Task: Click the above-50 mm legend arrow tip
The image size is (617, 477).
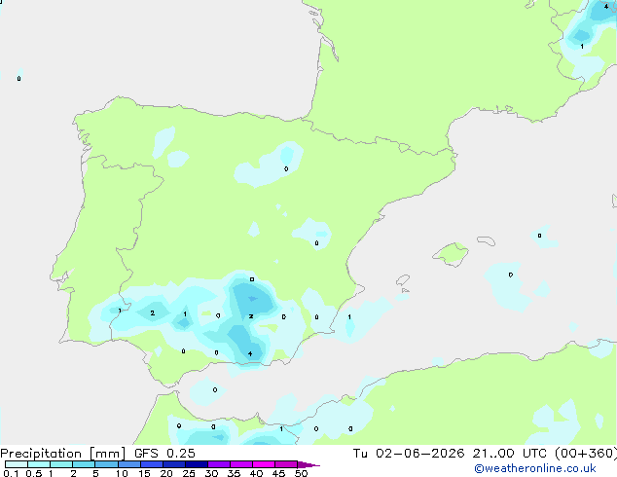Action: pyautogui.click(x=308, y=464)
